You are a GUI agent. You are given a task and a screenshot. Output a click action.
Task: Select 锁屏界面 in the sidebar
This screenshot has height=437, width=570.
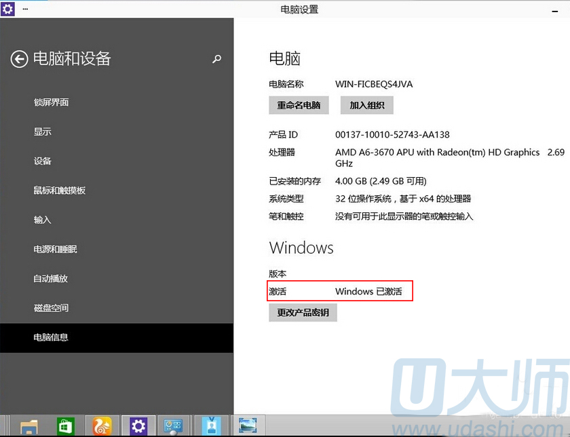click(51, 102)
